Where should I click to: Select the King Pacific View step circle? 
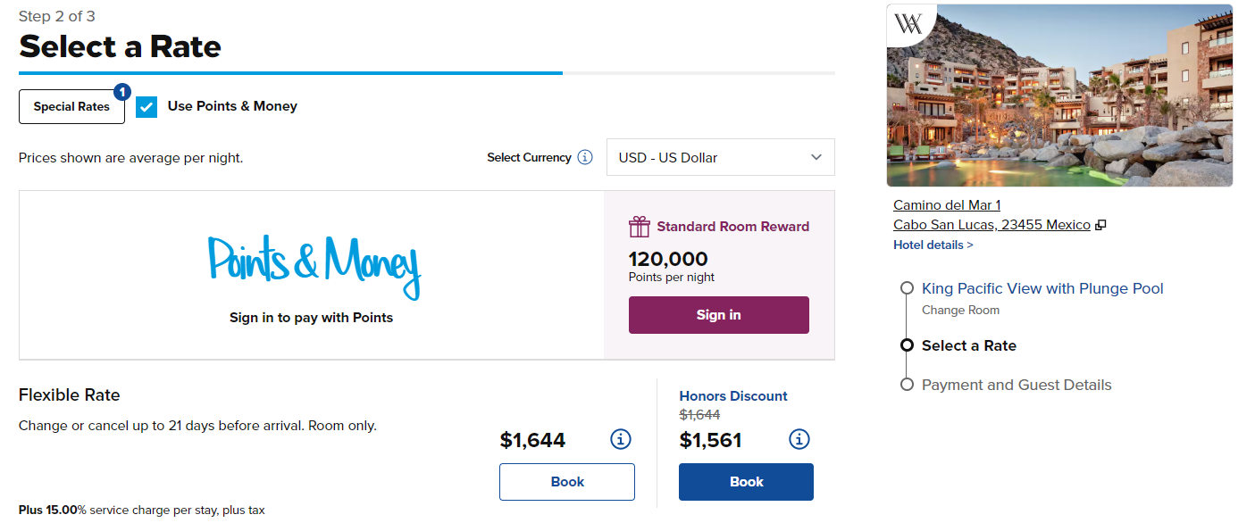click(907, 287)
